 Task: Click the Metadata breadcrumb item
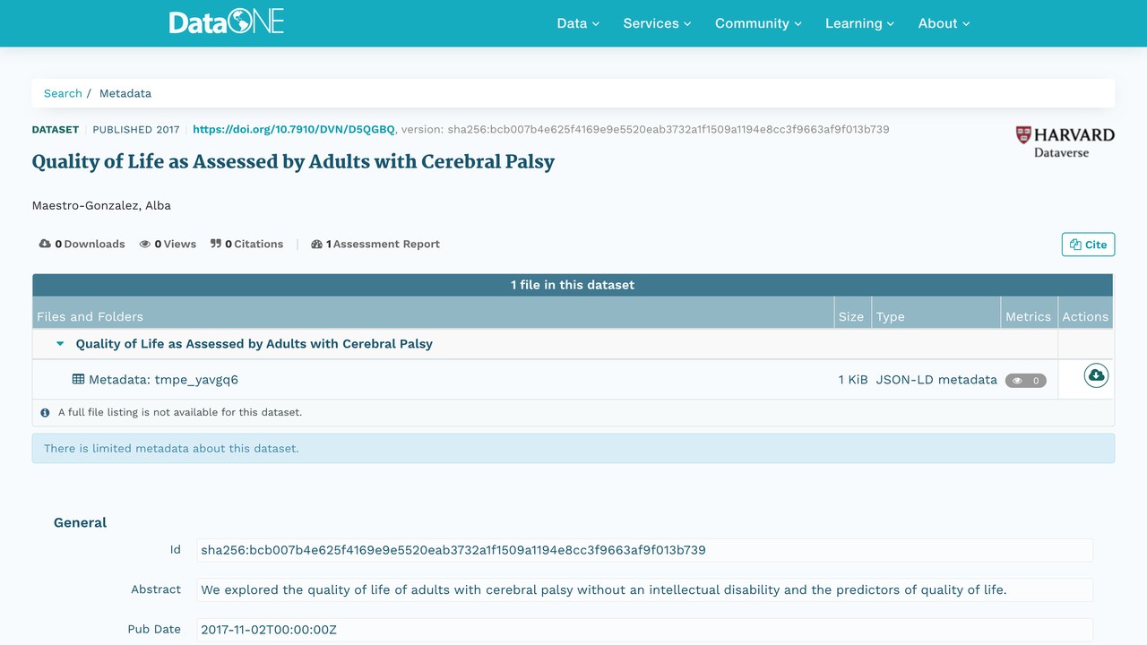(125, 93)
